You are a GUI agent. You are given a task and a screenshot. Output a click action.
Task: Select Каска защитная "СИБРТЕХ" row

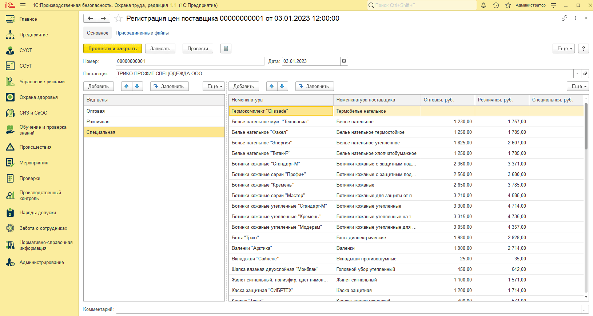406,290
